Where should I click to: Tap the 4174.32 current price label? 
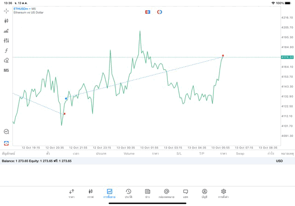(287, 57)
